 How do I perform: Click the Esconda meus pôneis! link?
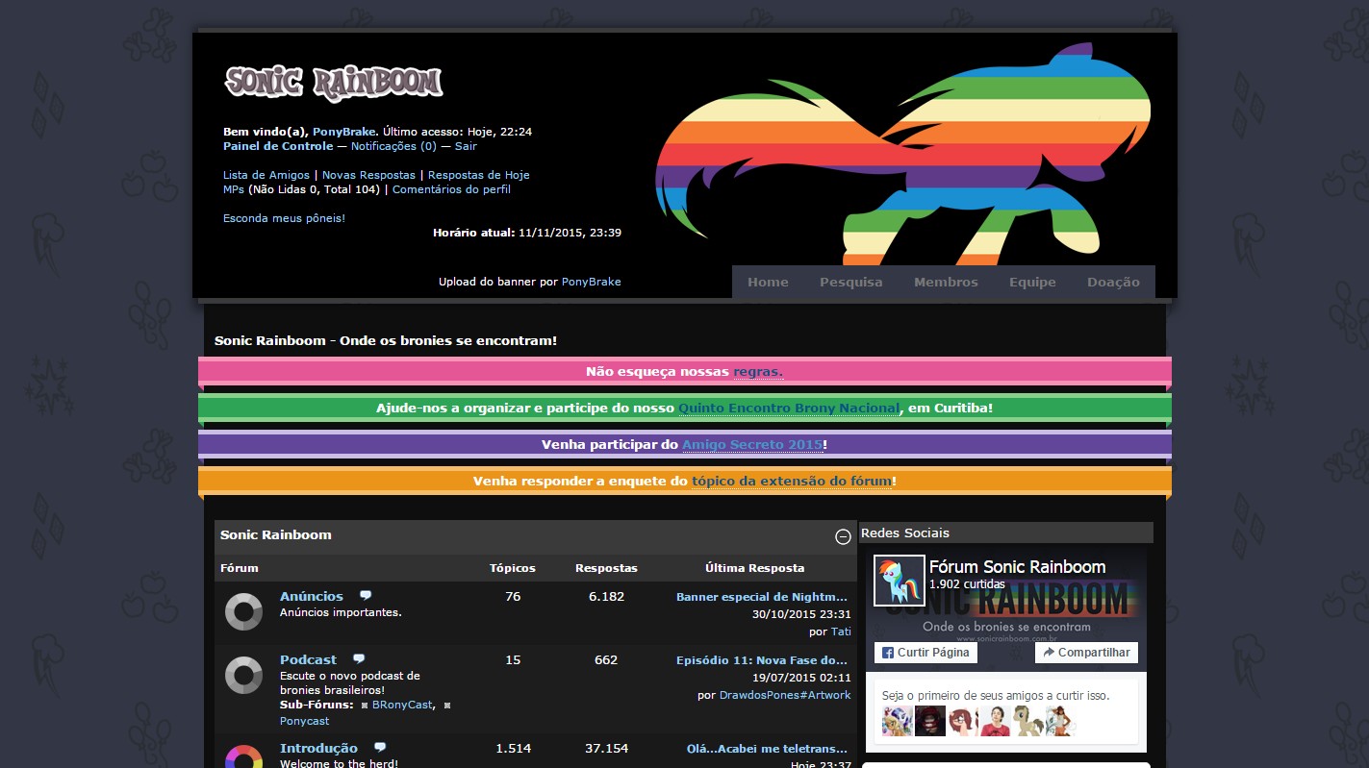pos(284,218)
